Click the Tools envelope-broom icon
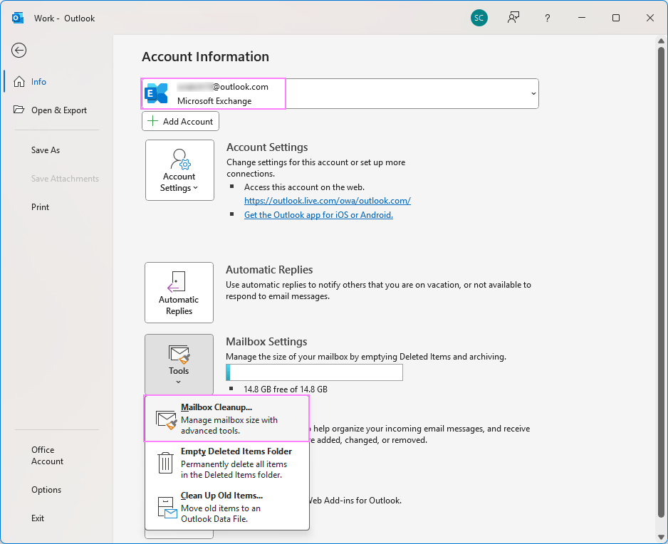Screen dimensions: 668x544 (179, 354)
